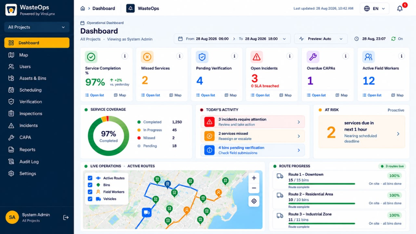Uncheck the Active Routes map layer
The height and width of the screenshot is (234, 416).
(90, 178)
